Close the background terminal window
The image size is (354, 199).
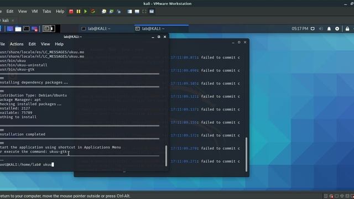(245, 42)
